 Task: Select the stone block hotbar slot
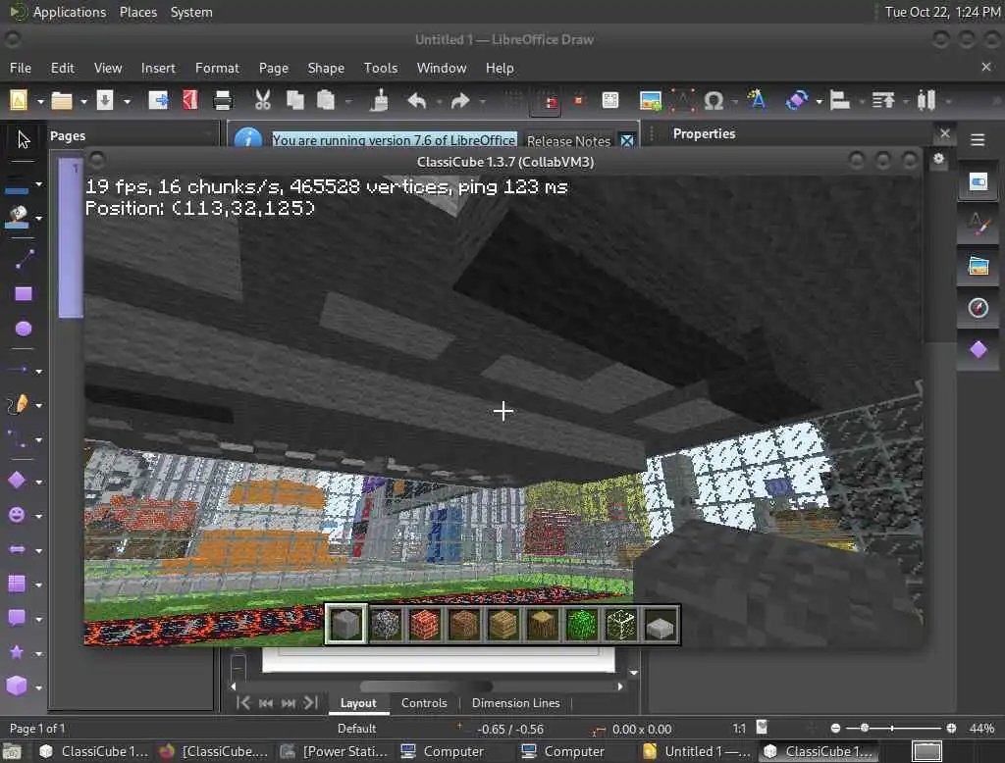coord(346,624)
